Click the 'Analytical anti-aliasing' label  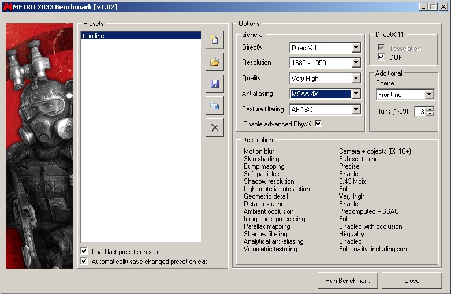tap(274, 241)
